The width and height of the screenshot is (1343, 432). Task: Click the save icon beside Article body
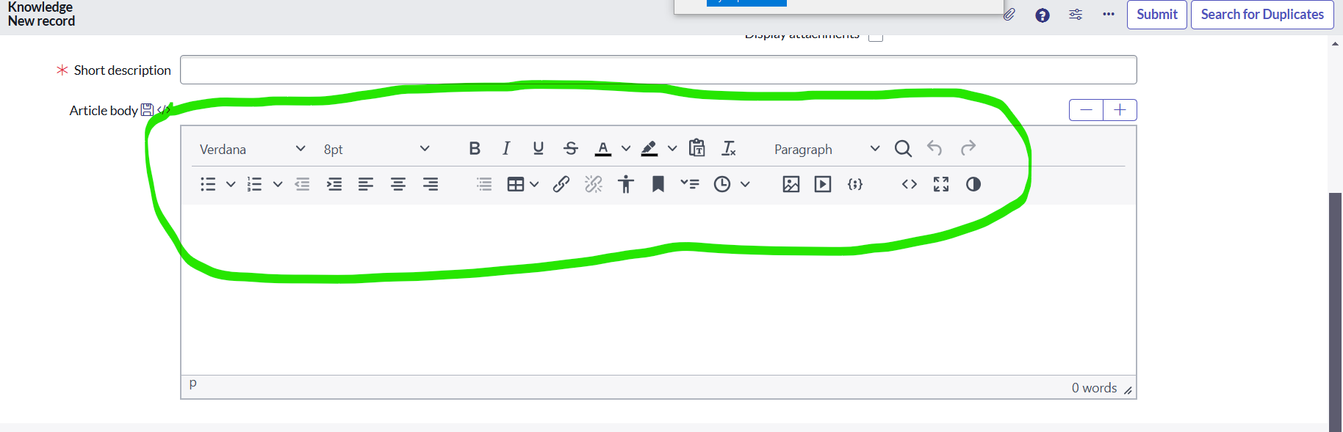(147, 110)
